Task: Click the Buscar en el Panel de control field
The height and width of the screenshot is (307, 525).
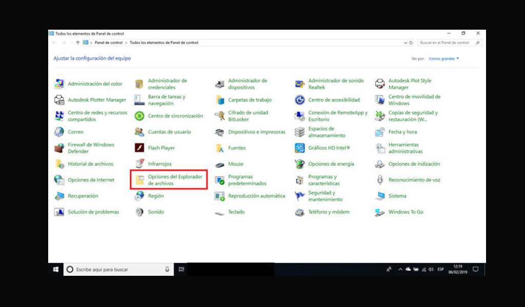Action: click(x=449, y=42)
